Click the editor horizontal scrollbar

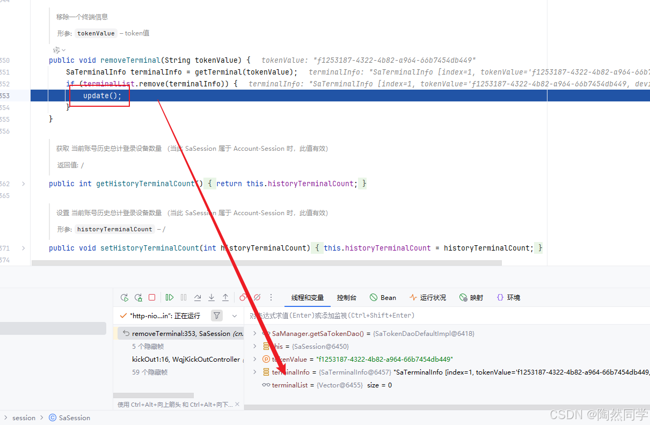tap(267, 263)
